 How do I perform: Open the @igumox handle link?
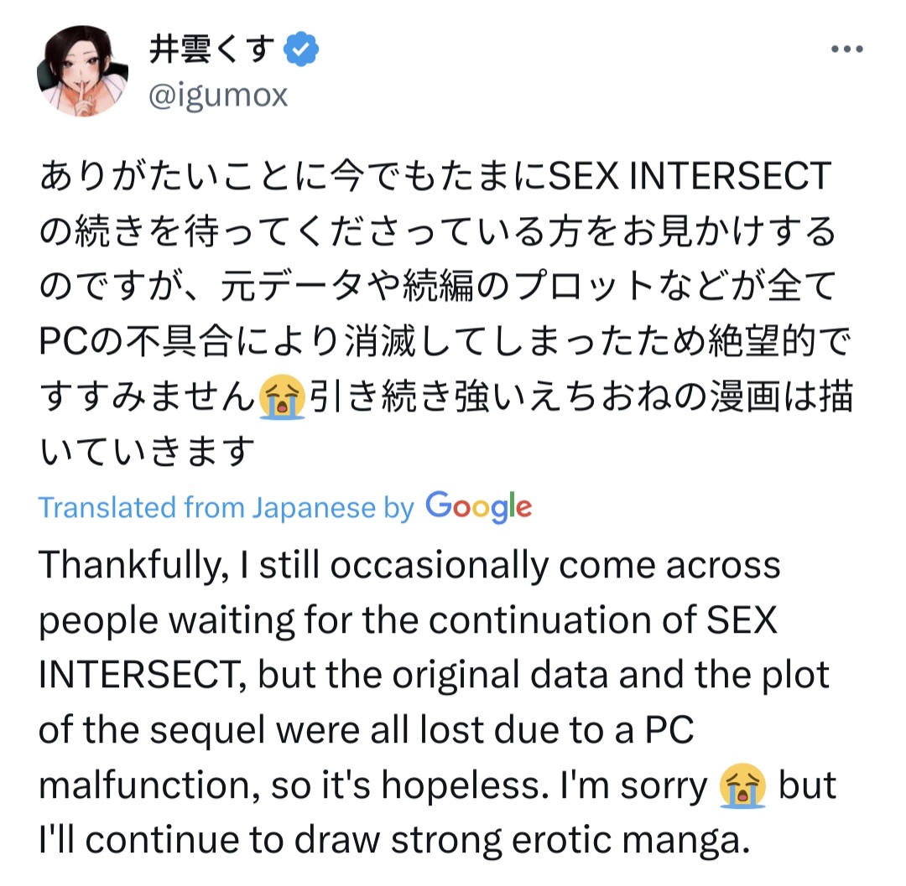click(x=218, y=96)
